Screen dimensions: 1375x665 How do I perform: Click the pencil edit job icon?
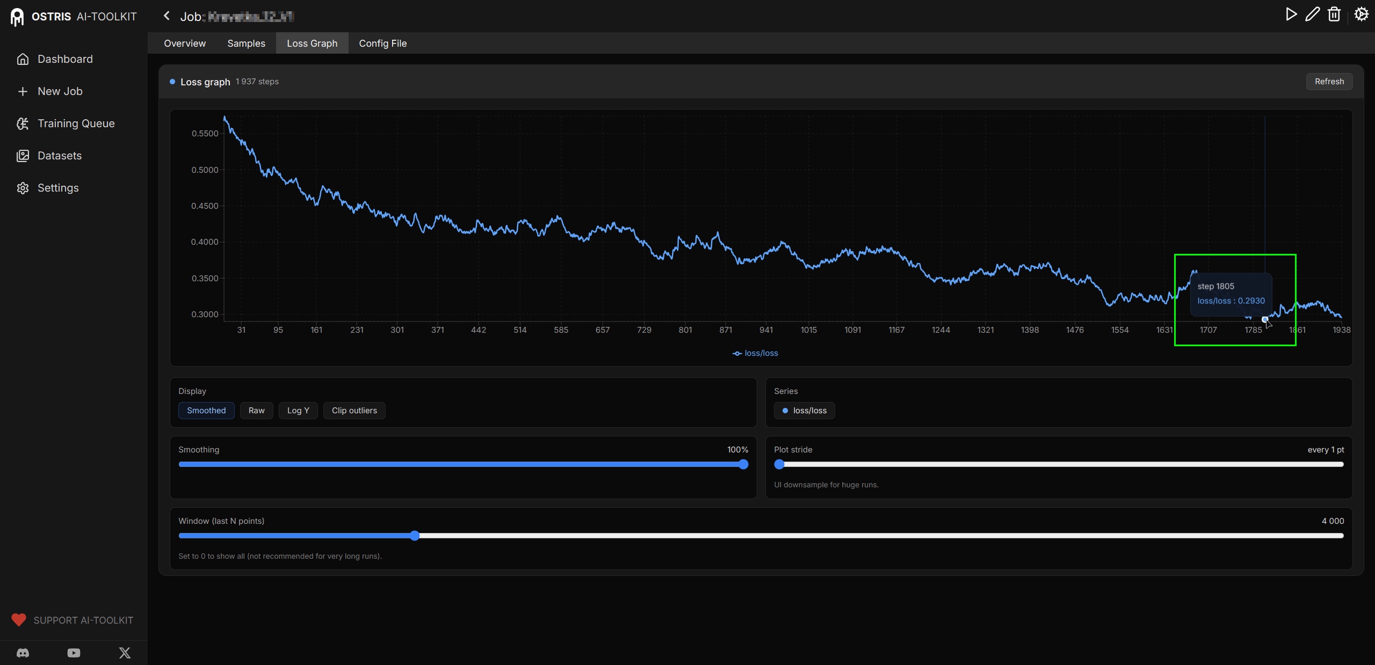(x=1313, y=14)
